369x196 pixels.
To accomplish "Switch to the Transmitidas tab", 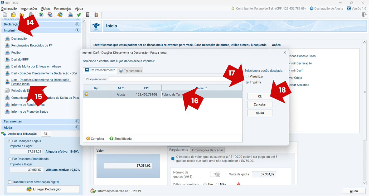I will click(x=130, y=71).
